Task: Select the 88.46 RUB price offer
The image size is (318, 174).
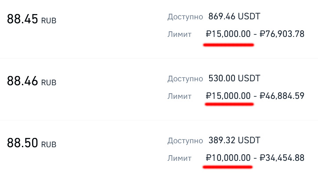Action: [32, 81]
